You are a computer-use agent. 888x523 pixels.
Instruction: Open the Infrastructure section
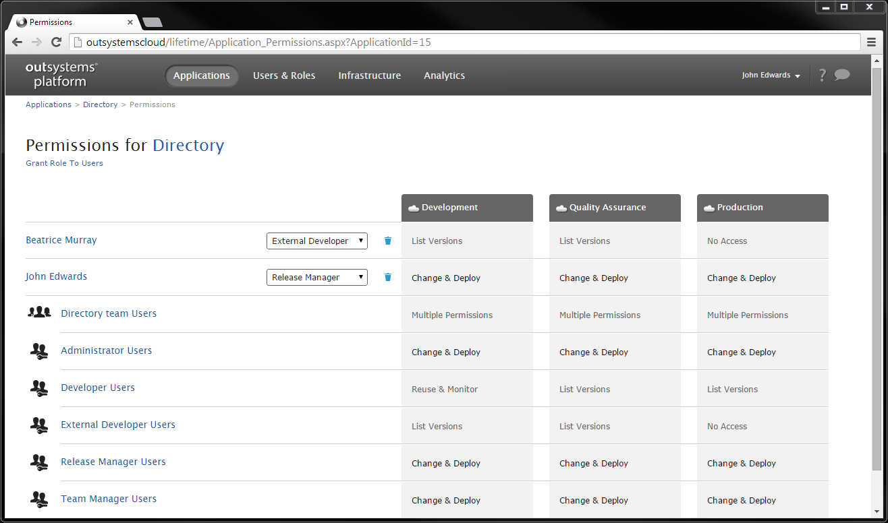tap(369, 75)
